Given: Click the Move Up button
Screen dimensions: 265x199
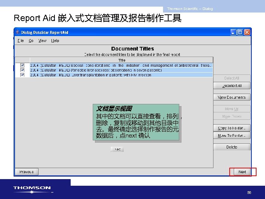Looking at the screenshot, I should [232, 109].
